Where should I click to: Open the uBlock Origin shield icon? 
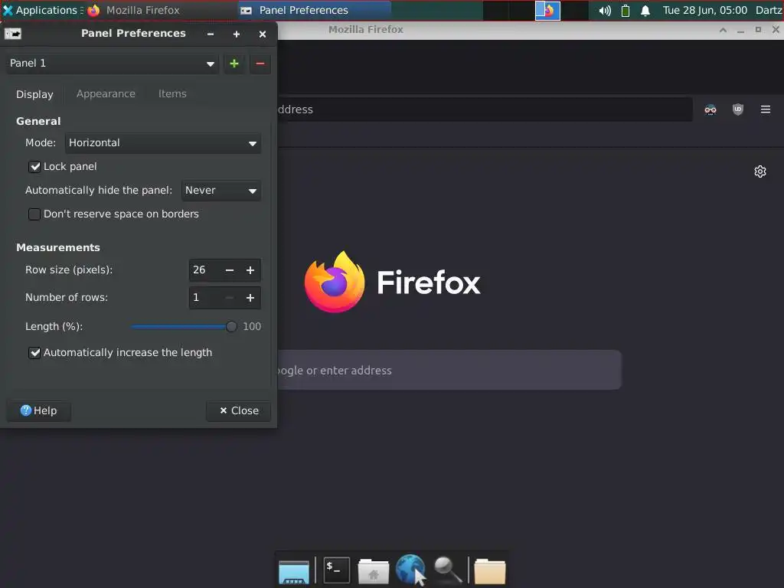pyautogui.click(x=737, y=109)
